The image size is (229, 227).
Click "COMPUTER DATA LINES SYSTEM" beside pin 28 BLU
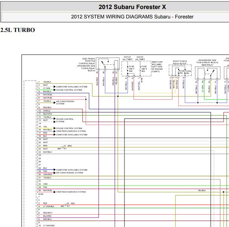tap(72, 170)
